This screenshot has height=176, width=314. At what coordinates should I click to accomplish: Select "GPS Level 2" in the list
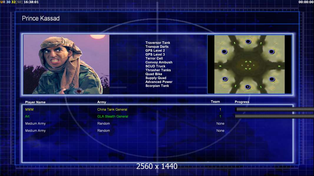(155, 50)
